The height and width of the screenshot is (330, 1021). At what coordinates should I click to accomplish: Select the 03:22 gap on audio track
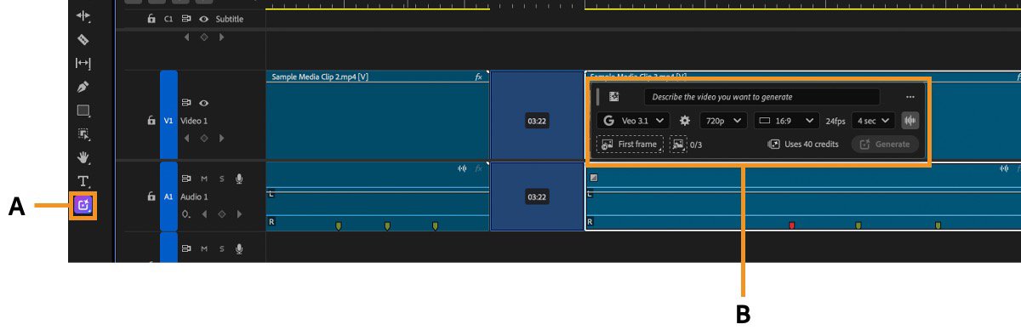(537, 196)
